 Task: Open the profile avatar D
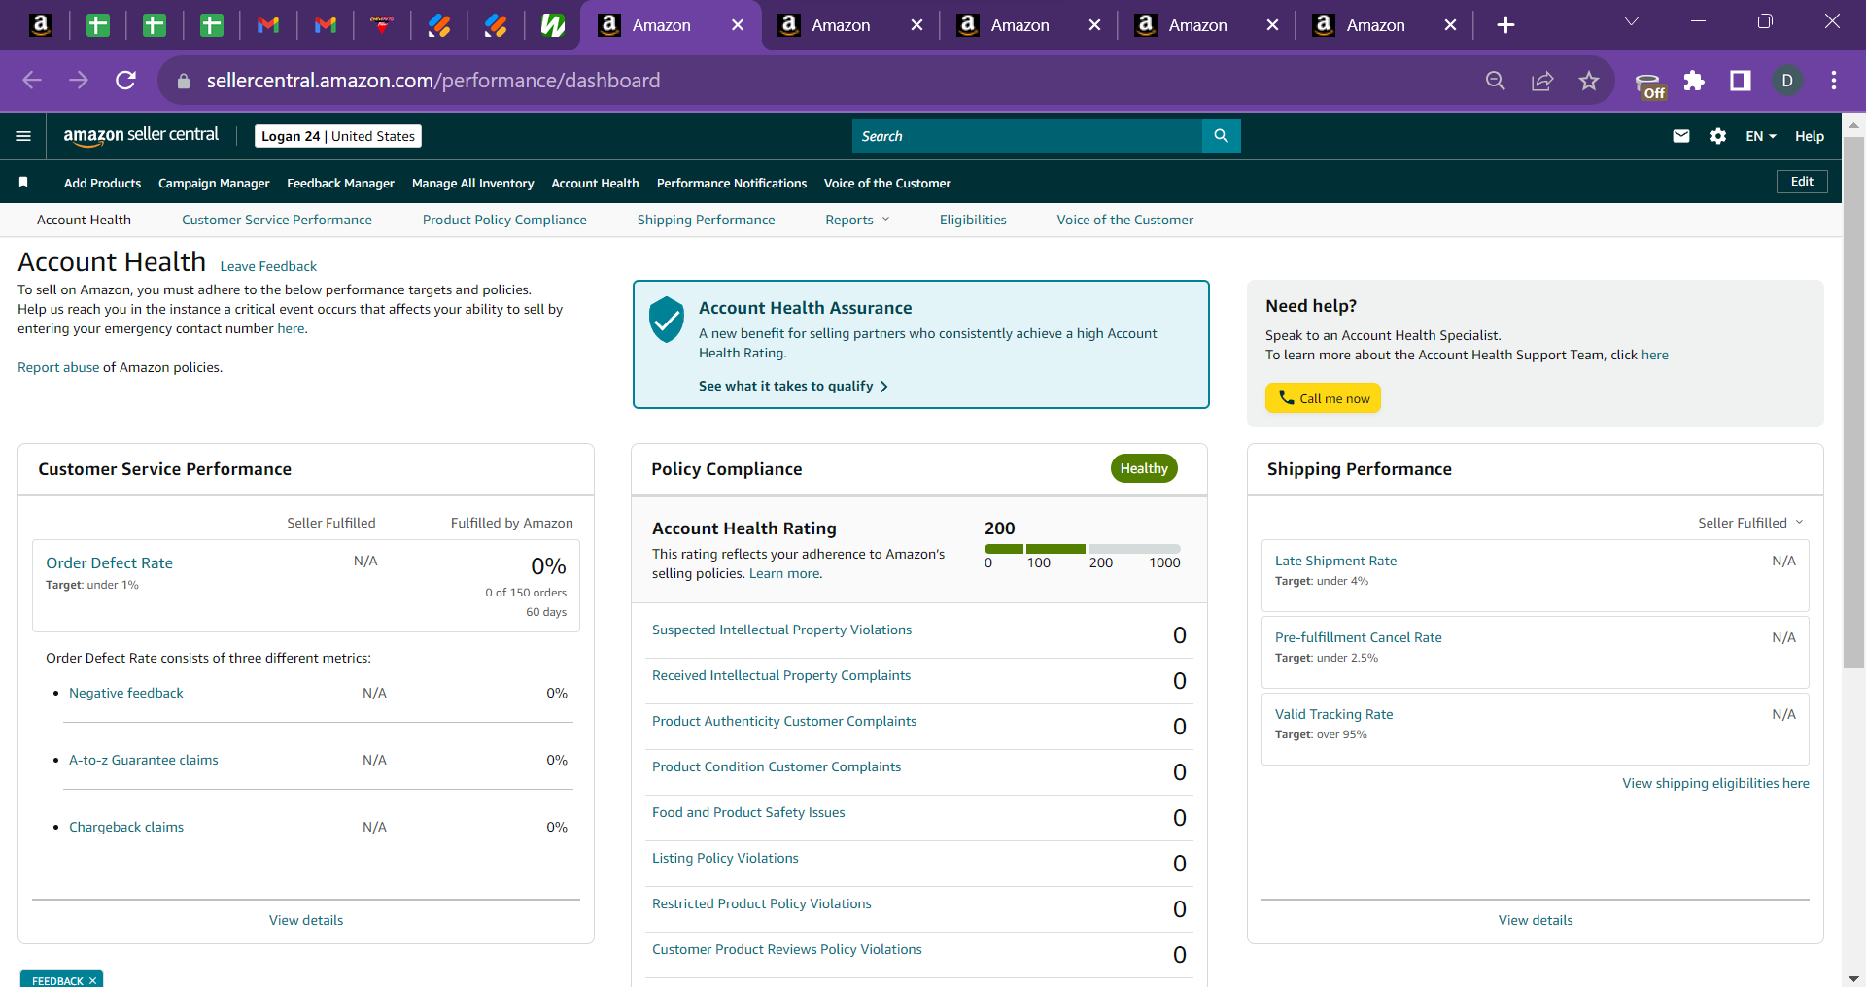click(1787, 81)
